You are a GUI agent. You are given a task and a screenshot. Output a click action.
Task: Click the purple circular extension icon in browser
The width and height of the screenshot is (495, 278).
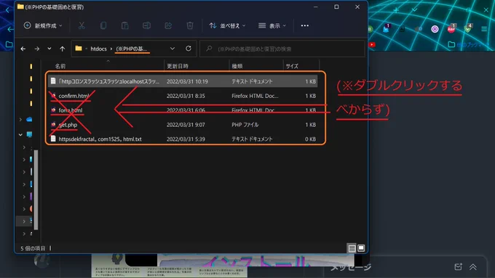click(435, 29)
